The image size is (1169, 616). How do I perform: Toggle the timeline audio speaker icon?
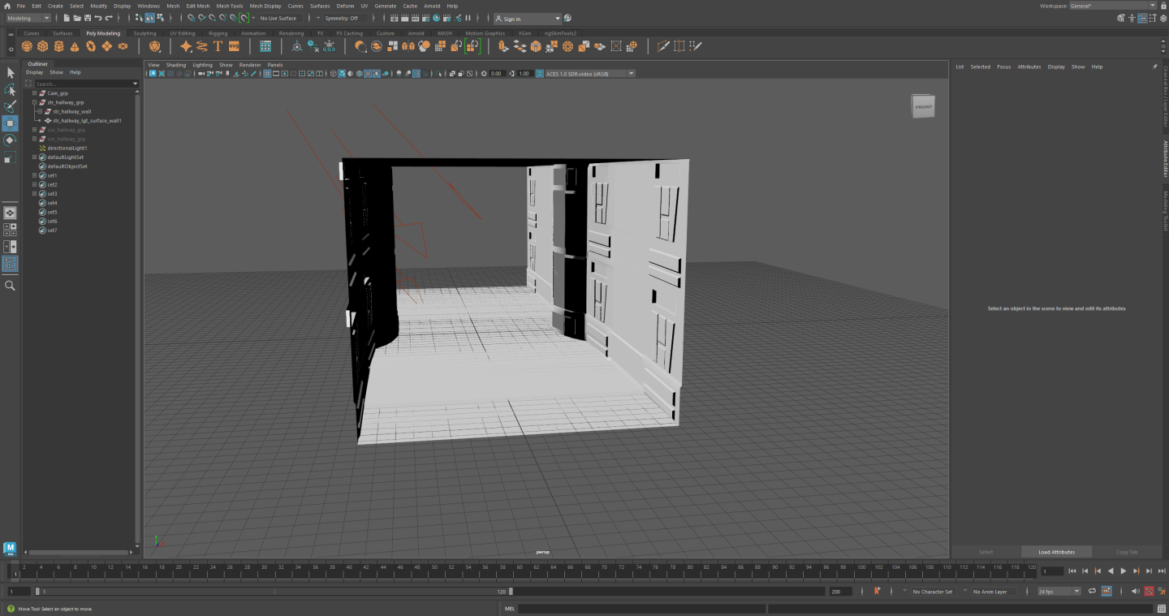coord(1136,592)
